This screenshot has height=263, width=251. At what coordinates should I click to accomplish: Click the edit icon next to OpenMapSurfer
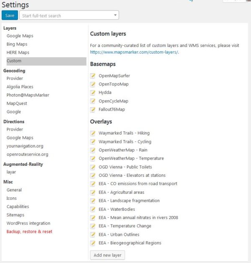coord(92,76)
